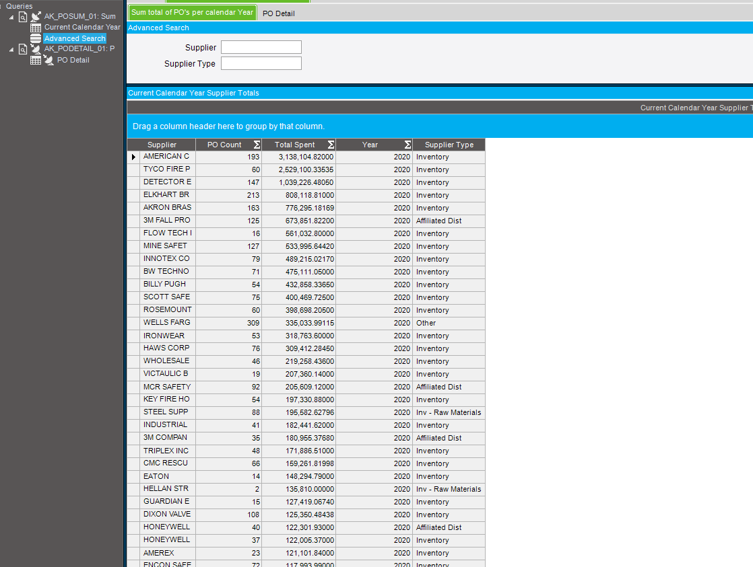Click the AK_POSUM_01 query document icon

point(23,17)
